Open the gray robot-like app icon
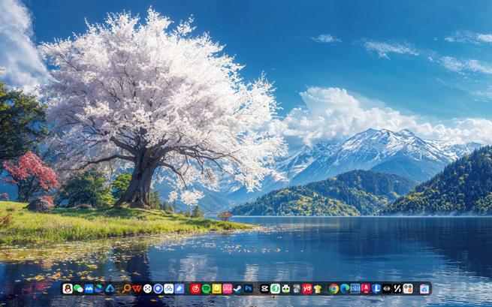This screenshot has height=307, width=492. (x=297, y=288)
